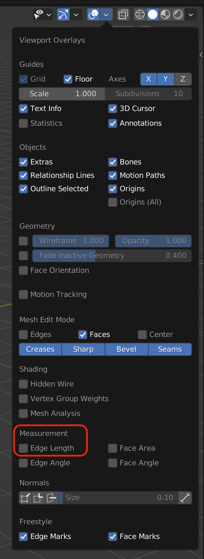Toggle the viewport gizmos icon
This screenshot has height=559, width=204.
coord(63,15)
